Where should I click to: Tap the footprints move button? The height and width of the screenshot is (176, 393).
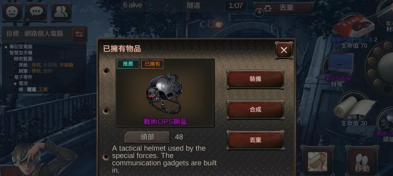(362, 160)
